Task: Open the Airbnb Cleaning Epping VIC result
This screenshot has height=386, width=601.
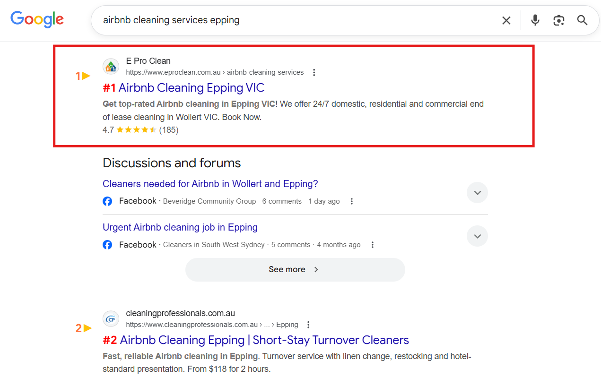Action: (191, 88)
